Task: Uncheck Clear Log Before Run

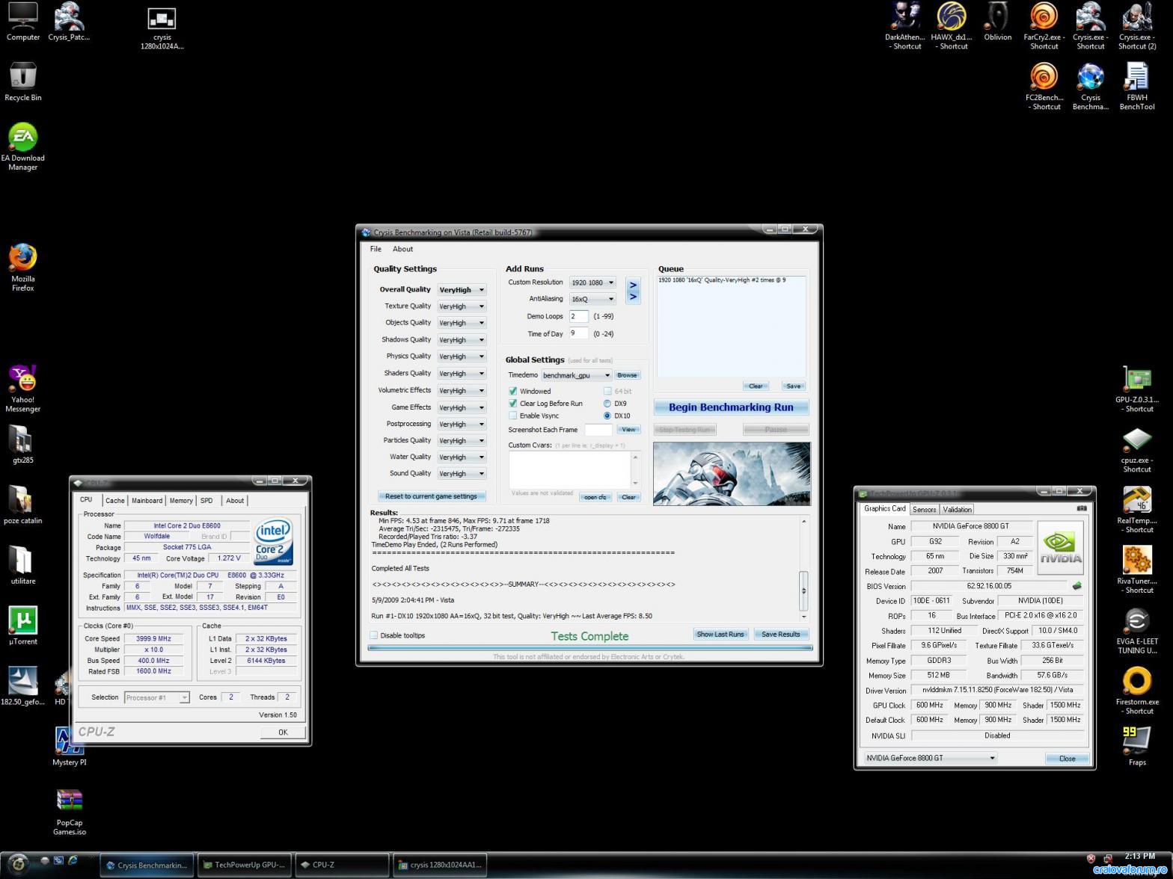Action: pos(513,403)
